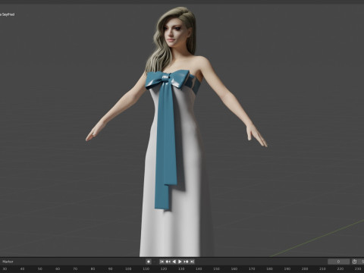Set playhead at frame 50 on ruler
The height and width of the screenshot is (273, 364).
[x=40, y=269]
